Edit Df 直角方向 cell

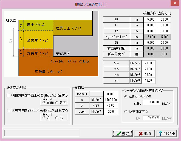pos(164,43)
